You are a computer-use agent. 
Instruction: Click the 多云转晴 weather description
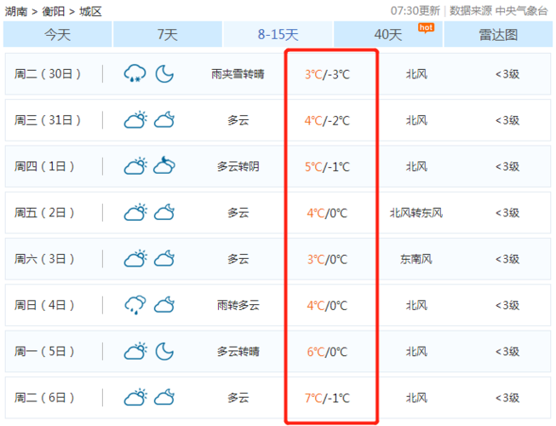coord(238,351)
